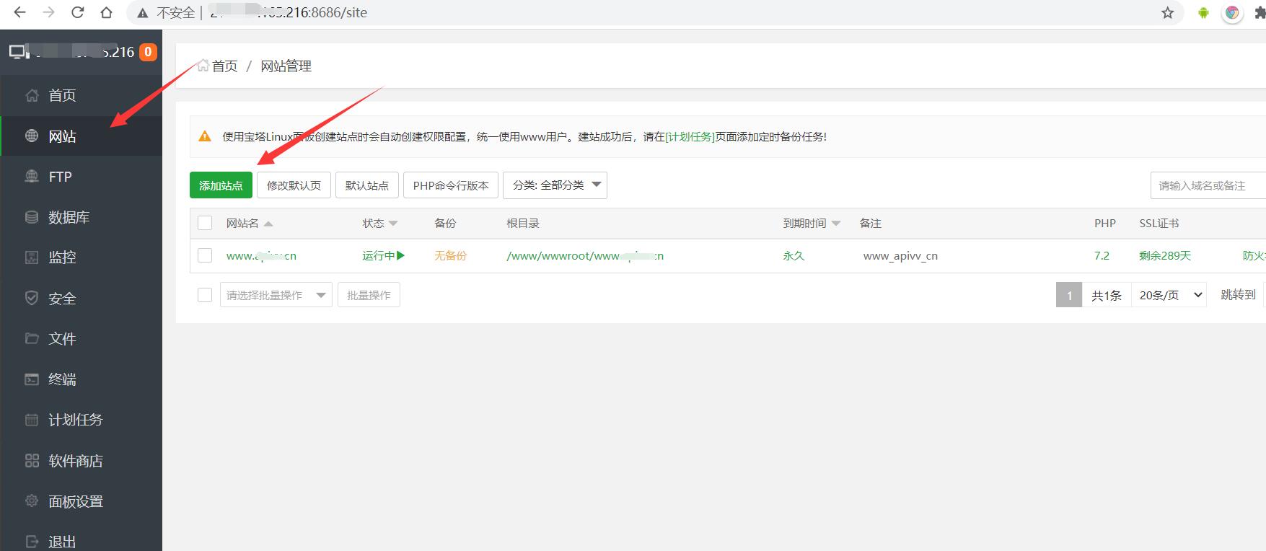Click the panel settings gear icon
This screenshot has height=551, width=1266.
[32, 501]
